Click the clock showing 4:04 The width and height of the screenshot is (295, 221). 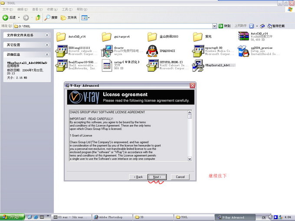tap(288, 217)
